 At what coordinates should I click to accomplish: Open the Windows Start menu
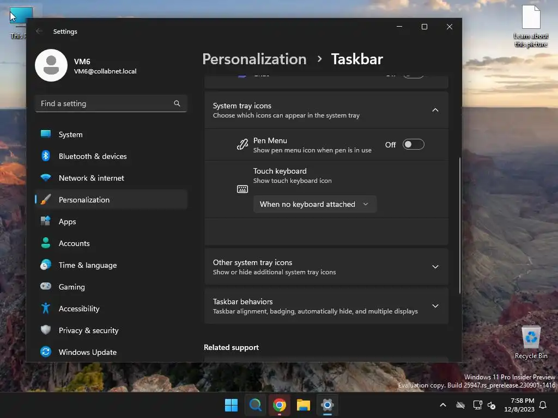pos(231,405)
